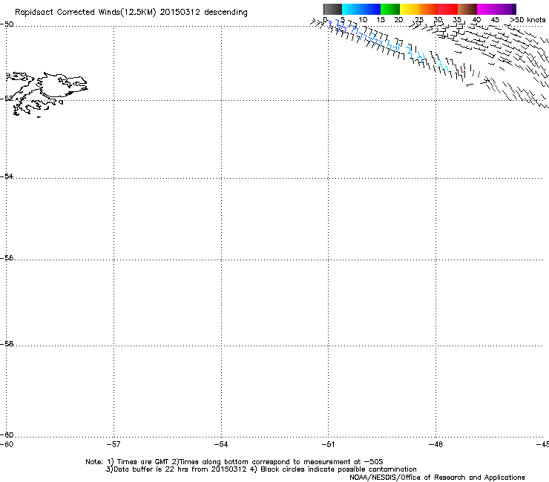Click the green segment of the color bar
Viewport: 549px width, 482px height.
[x=390, y=9]
